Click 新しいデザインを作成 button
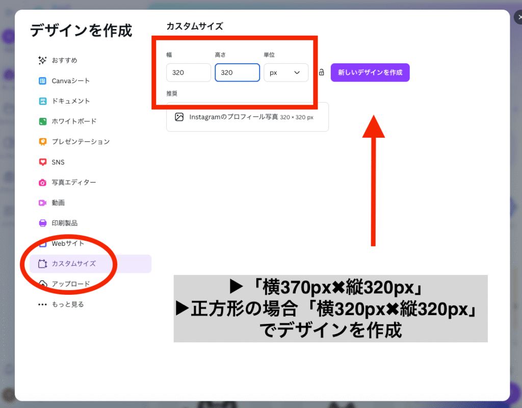Screen dimensions: 522x408 point(370,72)
